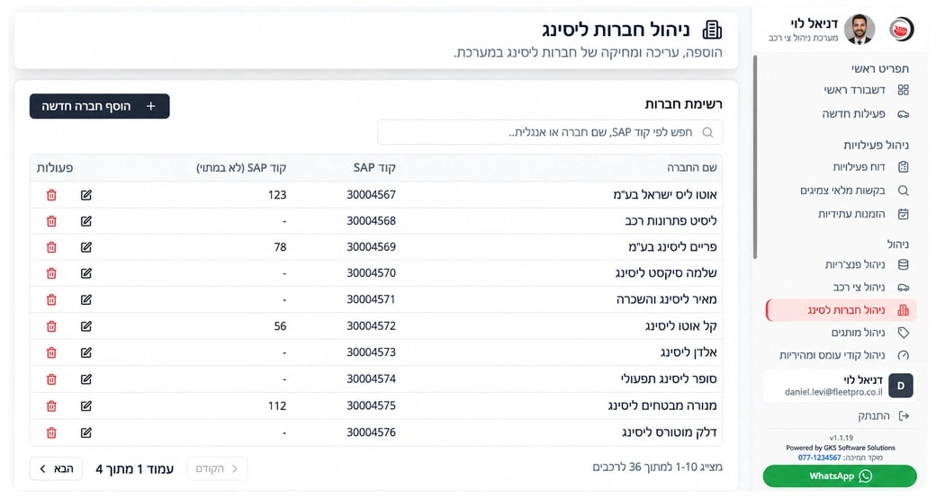Viewport: 936px width, 498px height.
Task: Click the value 112 in table
Action: [x=277, y=405]
